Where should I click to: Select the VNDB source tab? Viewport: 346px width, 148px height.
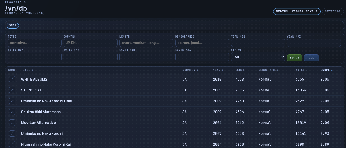coord(13,26)
